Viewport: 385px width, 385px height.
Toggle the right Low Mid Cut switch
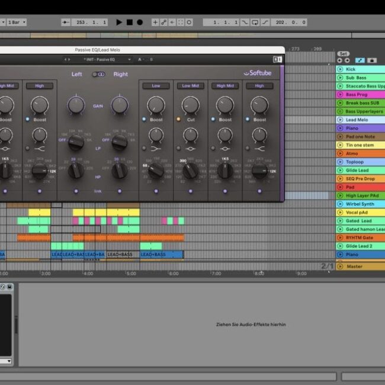[178, 120]
